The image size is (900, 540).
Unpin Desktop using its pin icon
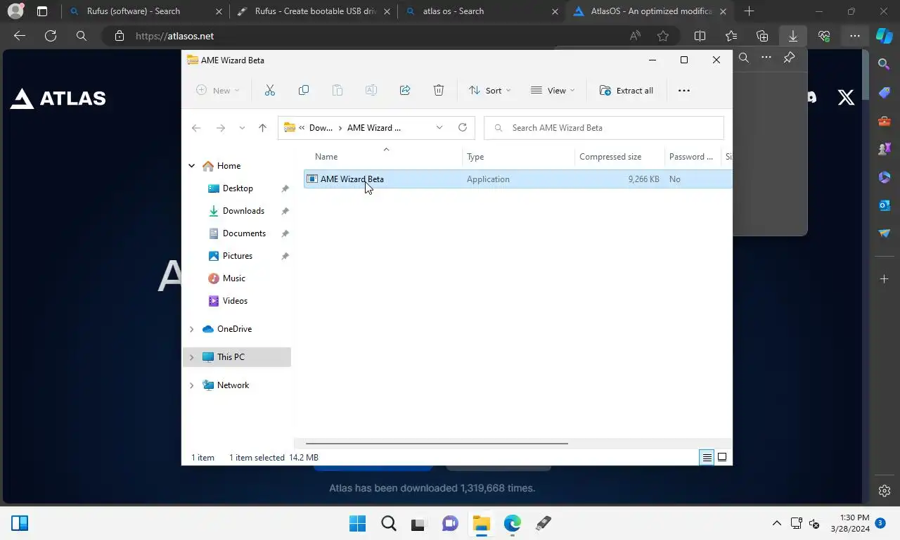pos(285,188)
